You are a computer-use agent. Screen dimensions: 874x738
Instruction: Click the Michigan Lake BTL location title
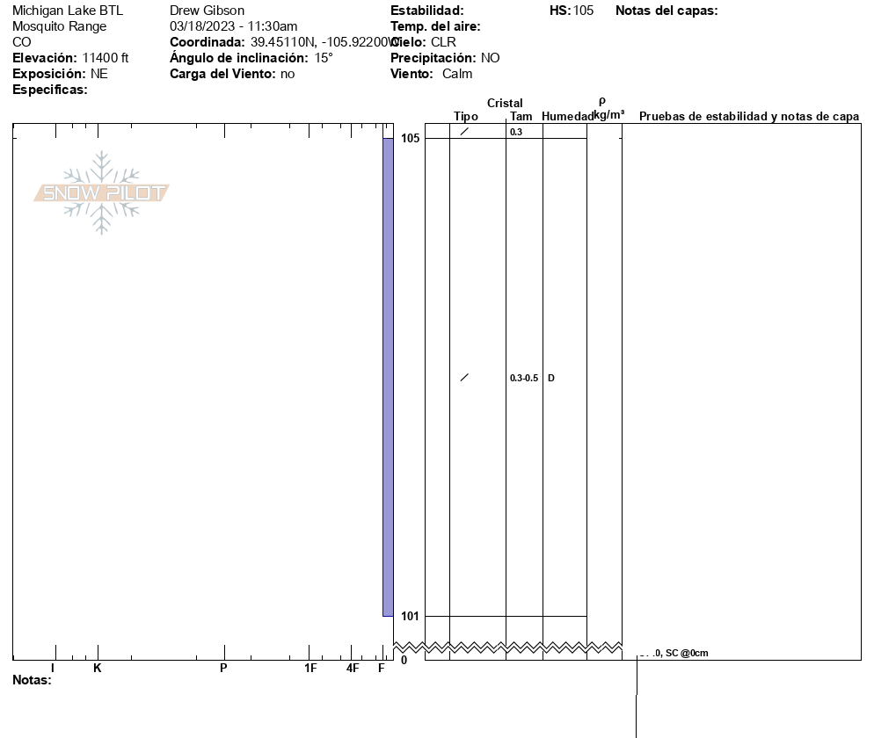[x=68, y=11]
